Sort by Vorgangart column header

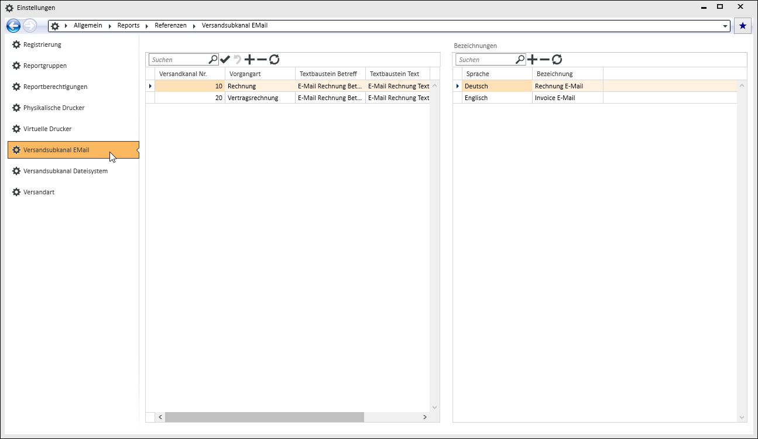tap(260, 74)
